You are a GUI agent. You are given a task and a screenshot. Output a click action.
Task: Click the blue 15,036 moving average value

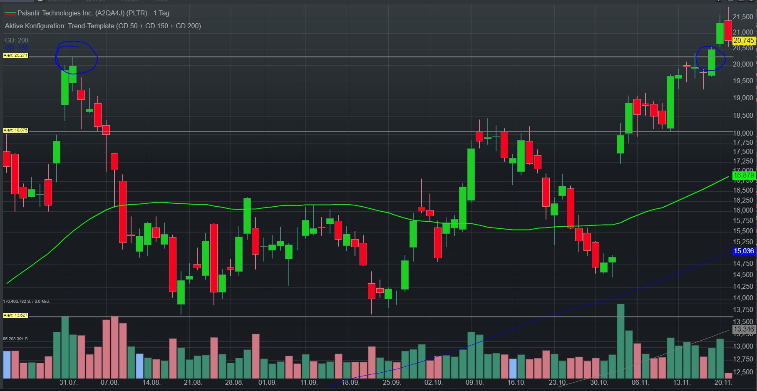point(743,251)
